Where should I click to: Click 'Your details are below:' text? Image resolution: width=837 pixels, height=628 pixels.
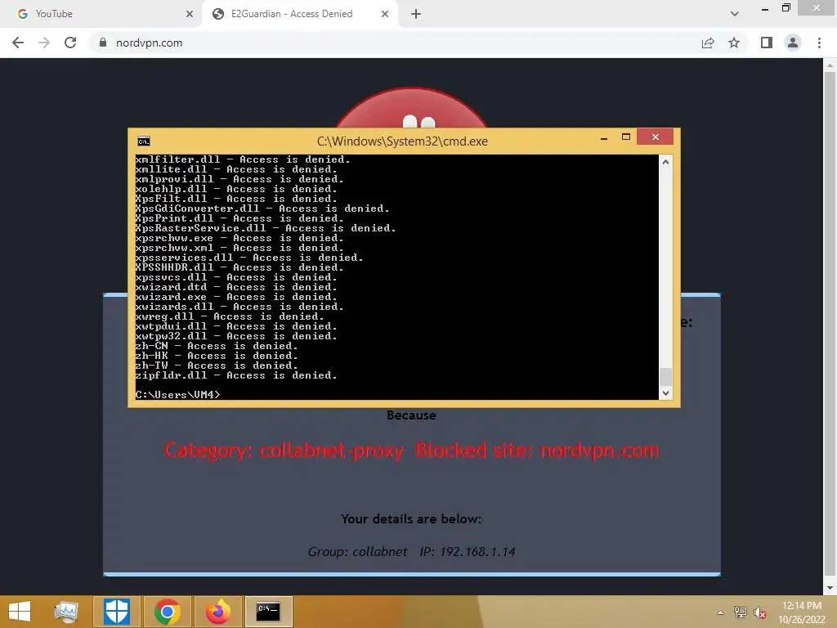click(x=412, y=519)
